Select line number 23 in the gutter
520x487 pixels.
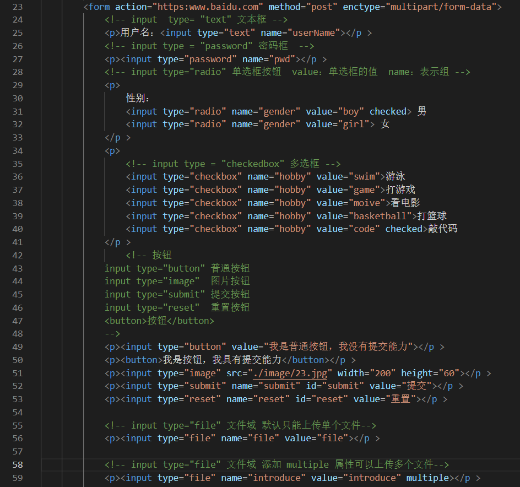point(17,7)
